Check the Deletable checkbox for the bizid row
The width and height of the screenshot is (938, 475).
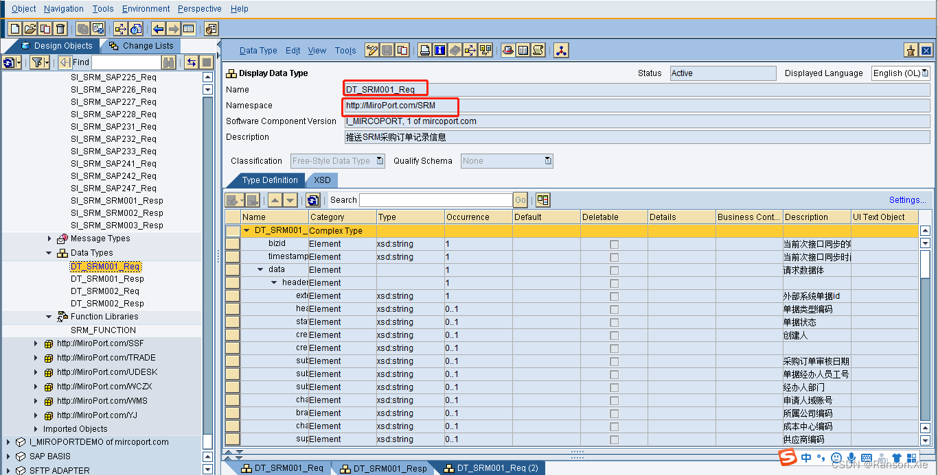click(613, 243)
